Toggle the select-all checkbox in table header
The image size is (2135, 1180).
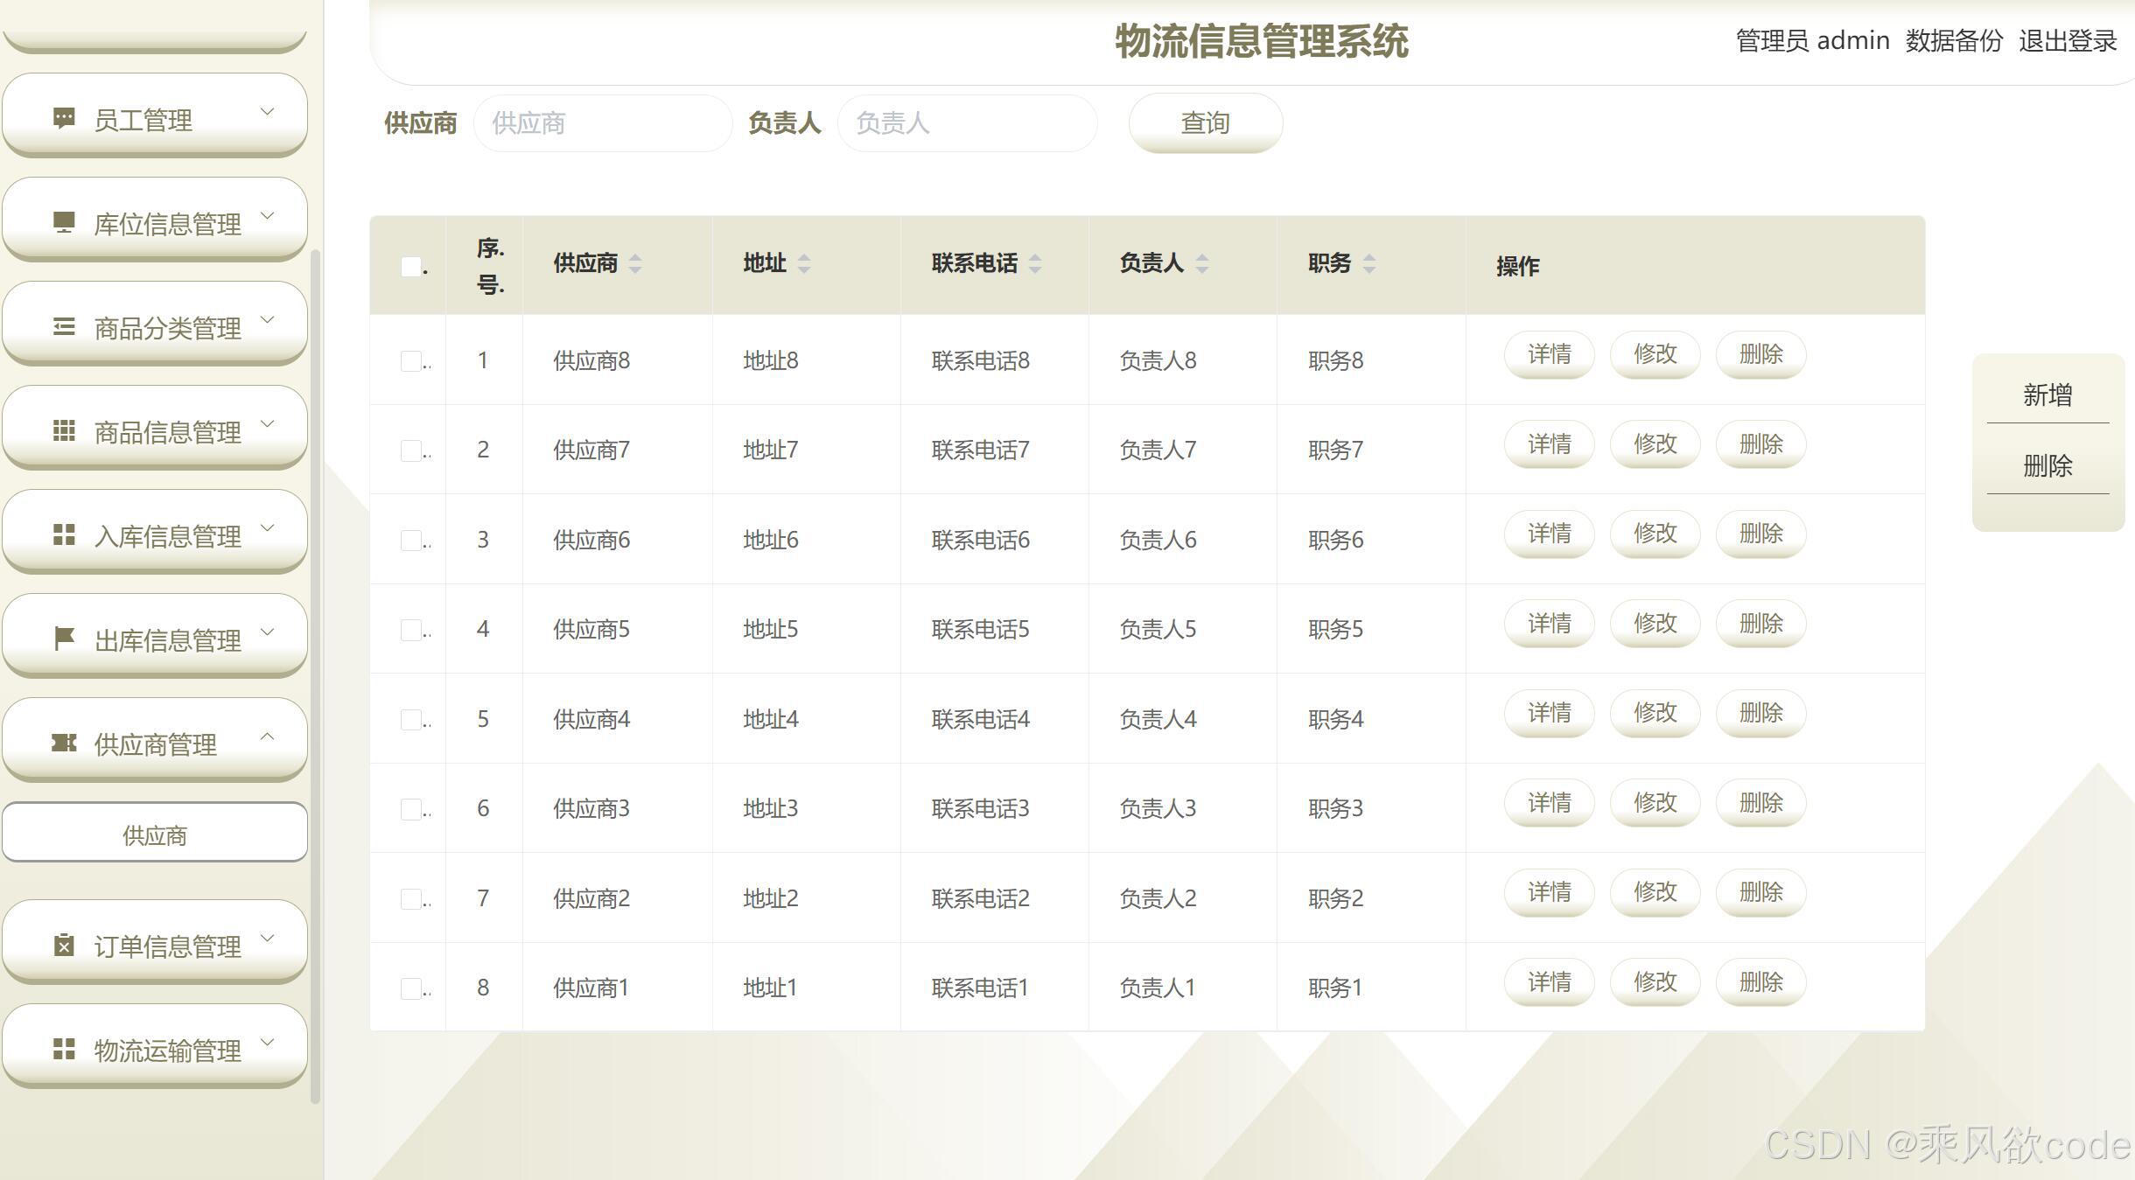pyautogui.click(x=410, y=267)
